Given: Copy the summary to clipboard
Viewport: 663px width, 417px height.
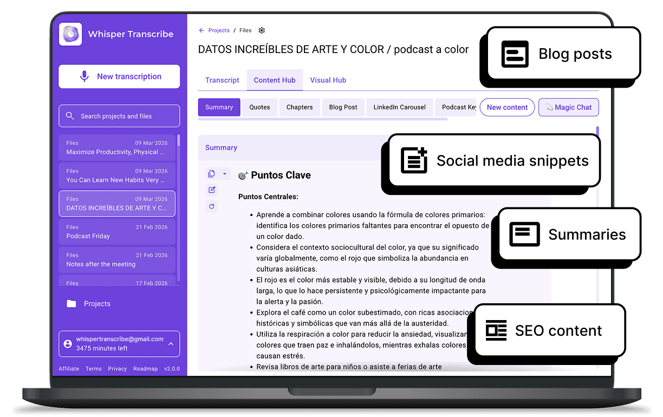Looking at the screenshot, I should click(211, 173).
